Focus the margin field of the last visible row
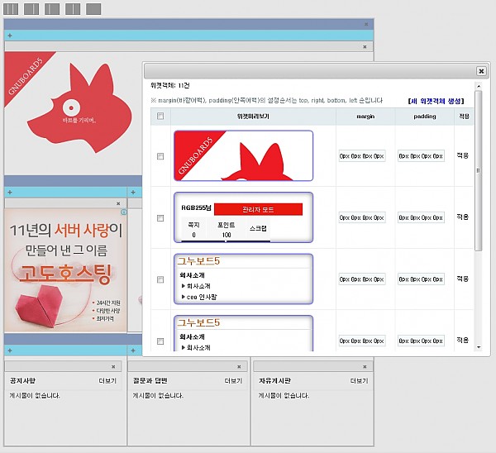The height and width of the screenshot is (453, 496). coord(362,341)
